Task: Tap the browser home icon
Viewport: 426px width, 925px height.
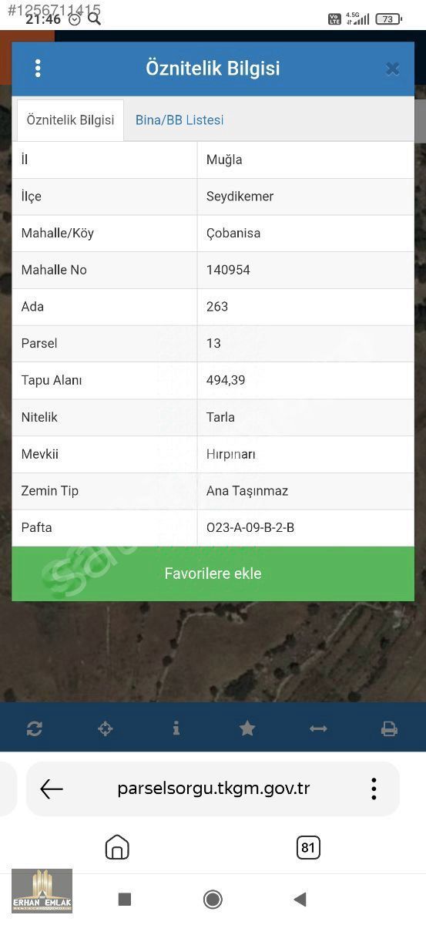Action: coord(117,847)
